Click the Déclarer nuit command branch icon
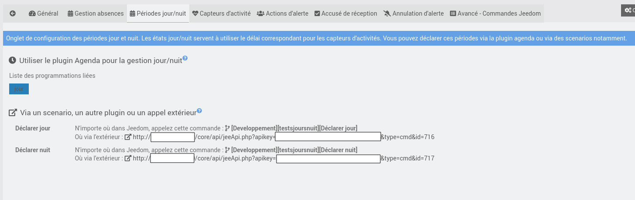 pos(227,150)
